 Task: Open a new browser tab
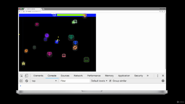[x=43, y=9]
